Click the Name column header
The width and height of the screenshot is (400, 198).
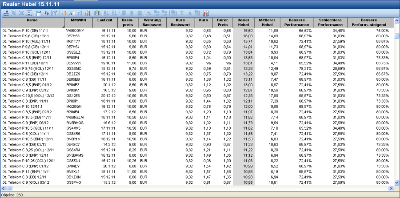point(32,20)
